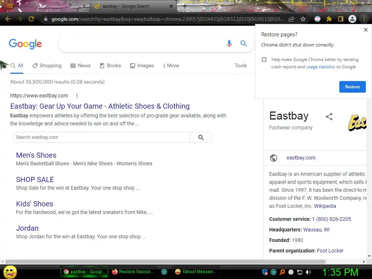This screenshot has width=372, height=279.
Task: Open Eastbay: Gear Up Your Game result
Action: point(100,106)
